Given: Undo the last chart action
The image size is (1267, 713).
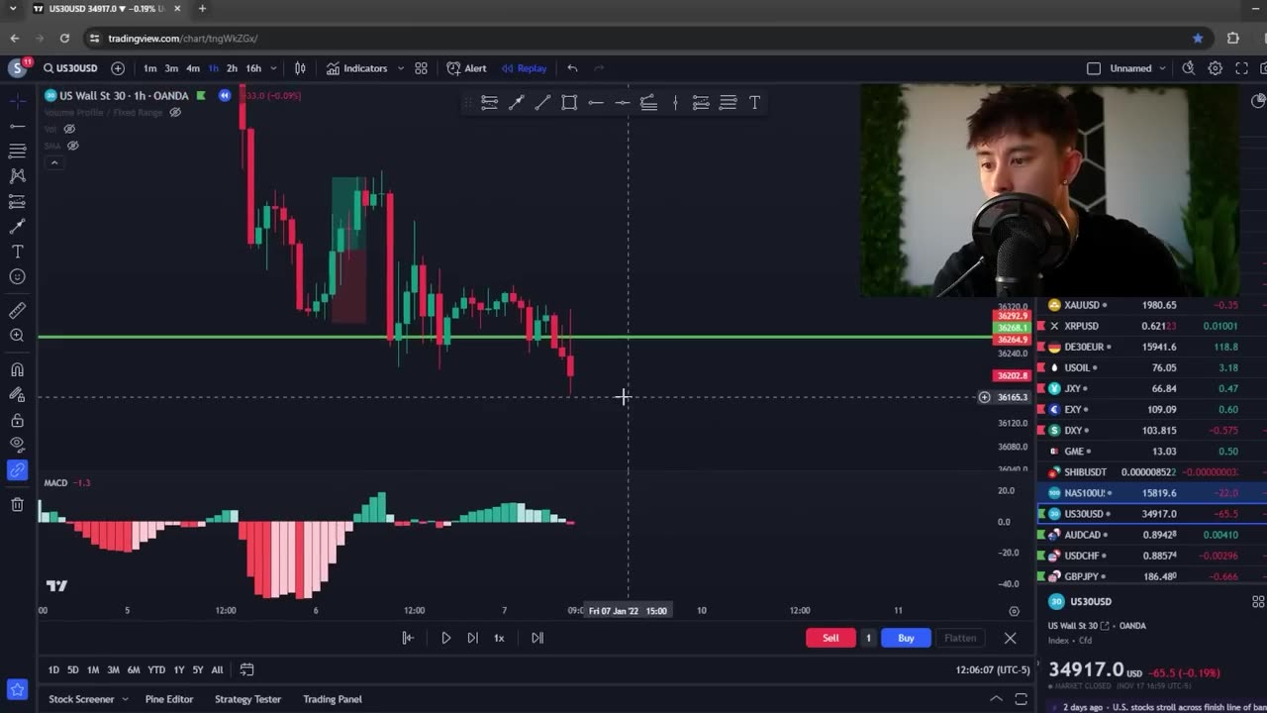Looking at the screenshot, I should pyautogui.click(x=572, y=68).
